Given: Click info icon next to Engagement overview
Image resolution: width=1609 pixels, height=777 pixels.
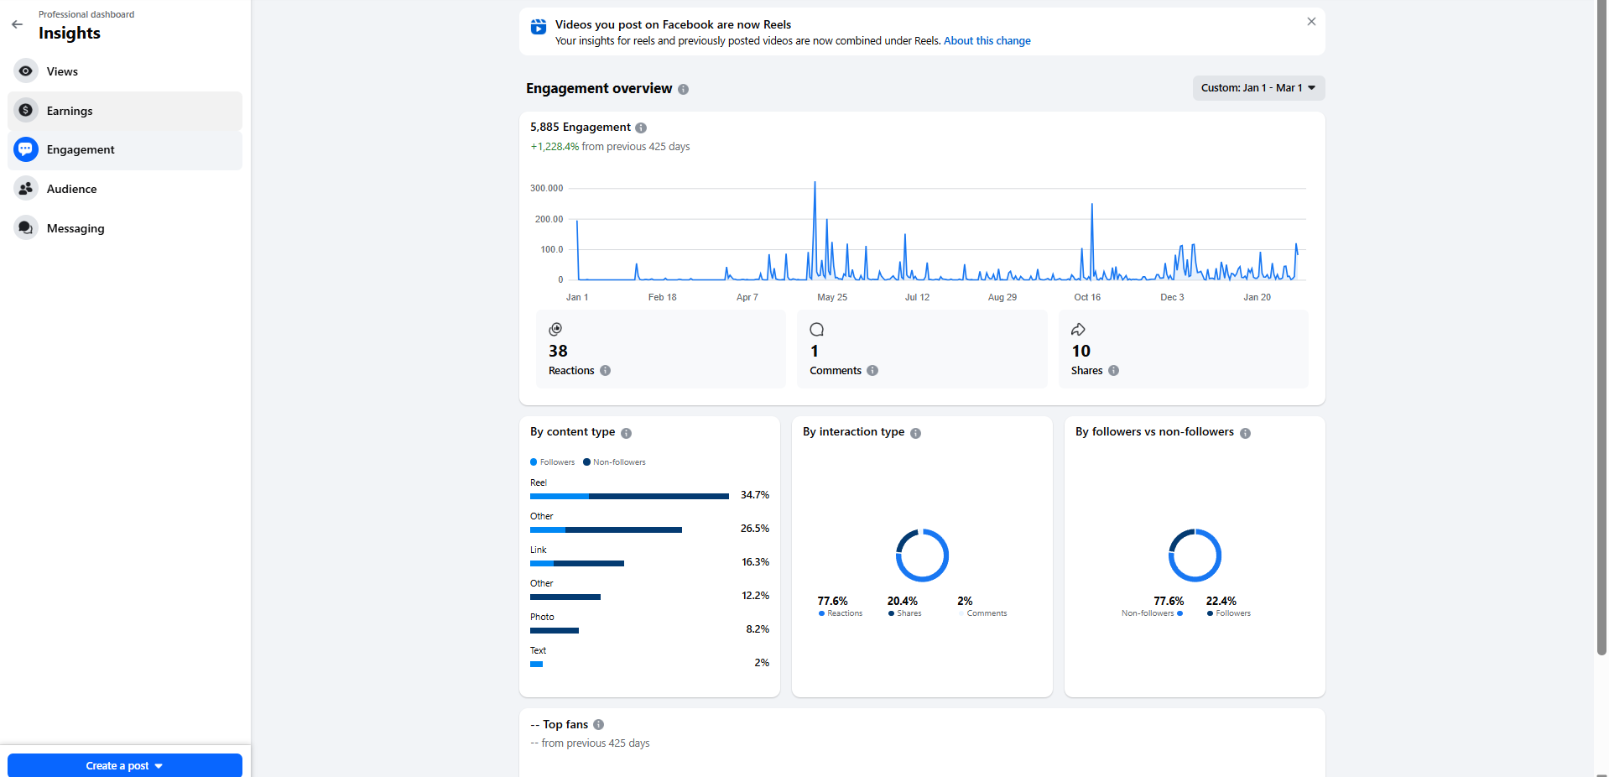Looking at the screenshot, I should (684, 90).
